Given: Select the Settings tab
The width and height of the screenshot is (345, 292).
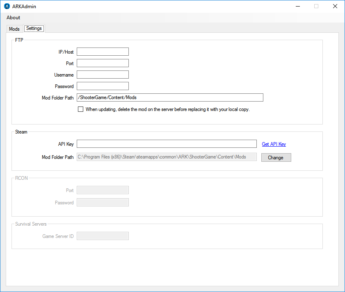Looking at the screenshot, I should 34,28.
